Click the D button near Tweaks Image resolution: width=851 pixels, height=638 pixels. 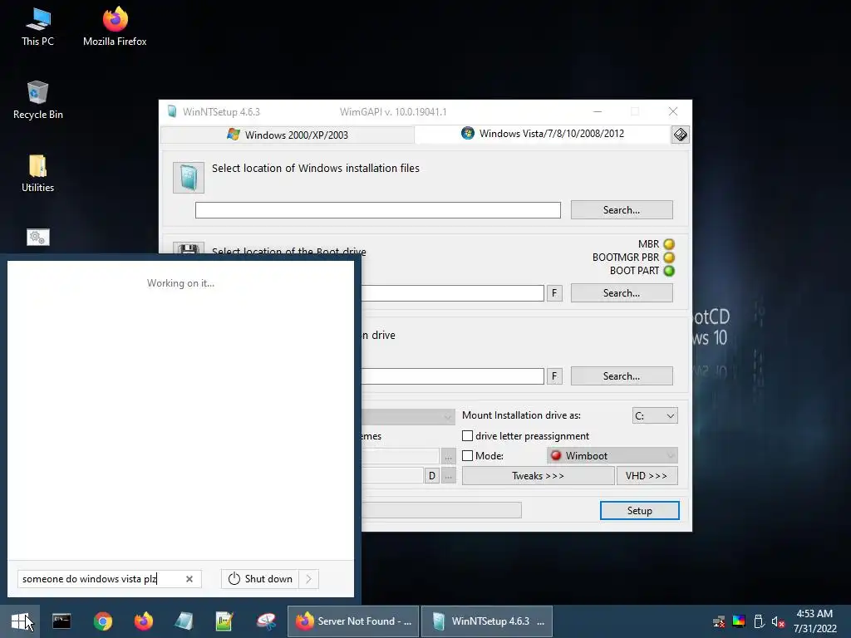(432, 476)
